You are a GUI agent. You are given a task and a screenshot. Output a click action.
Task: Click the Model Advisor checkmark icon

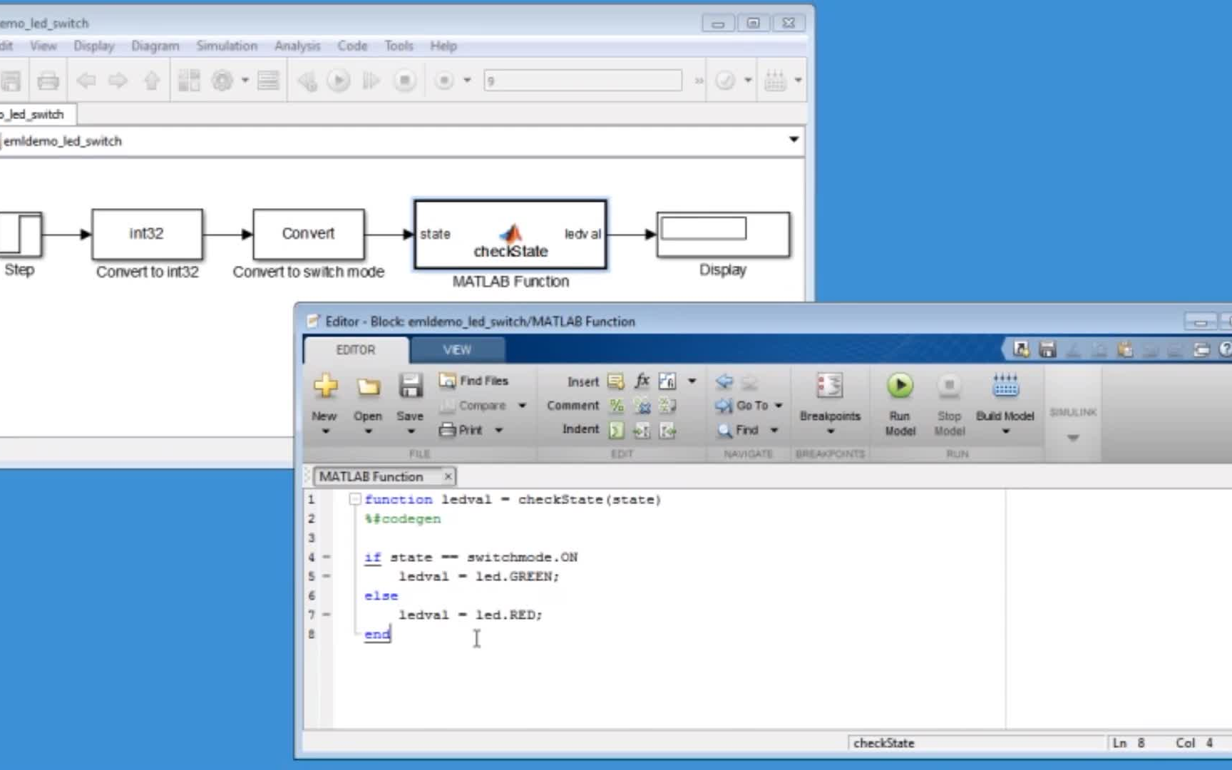tap(725, 81)
